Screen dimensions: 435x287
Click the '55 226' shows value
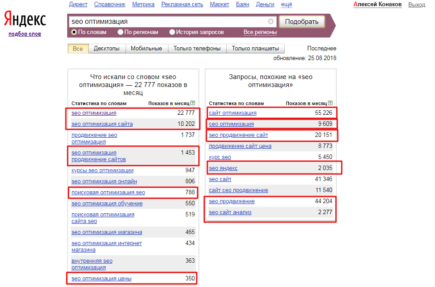tap(324, 113)
